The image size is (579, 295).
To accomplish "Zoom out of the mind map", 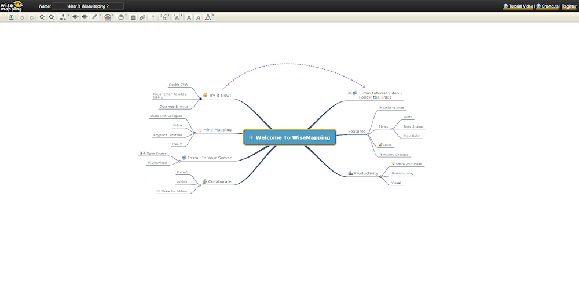I will 42,17.
